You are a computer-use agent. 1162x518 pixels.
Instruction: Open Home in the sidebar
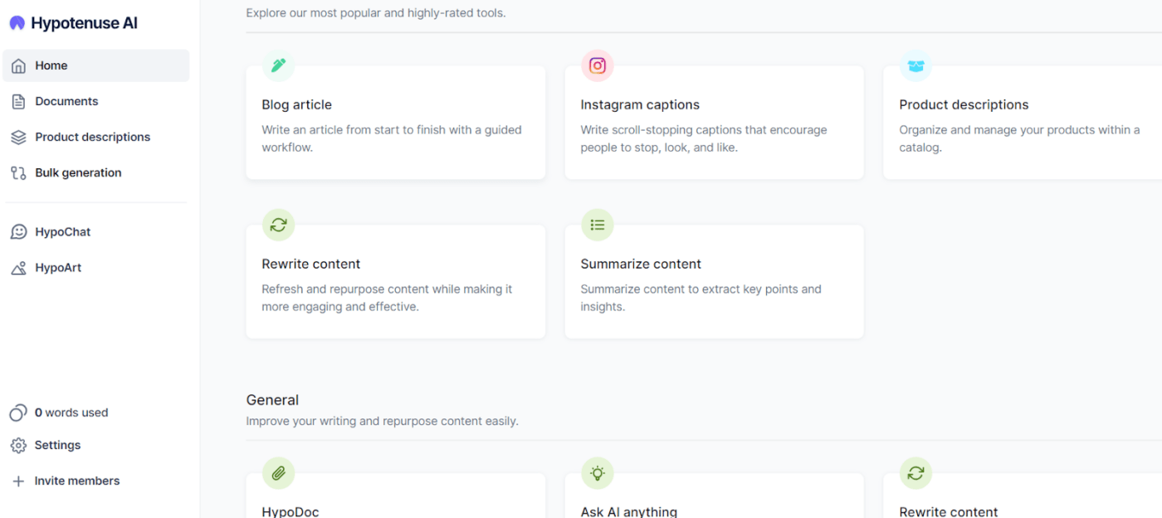pyautogui.click(x=96, y=65)
